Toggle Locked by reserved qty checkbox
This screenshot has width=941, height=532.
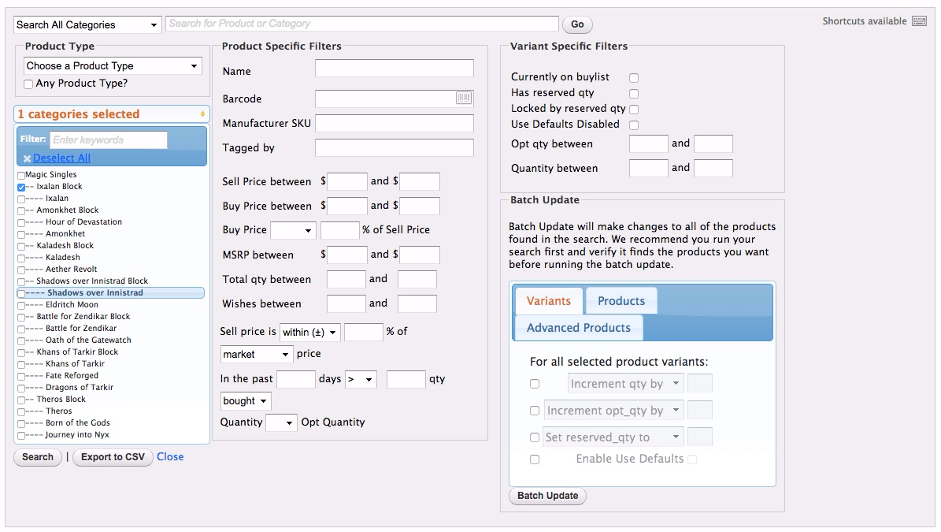pos(634,109)
